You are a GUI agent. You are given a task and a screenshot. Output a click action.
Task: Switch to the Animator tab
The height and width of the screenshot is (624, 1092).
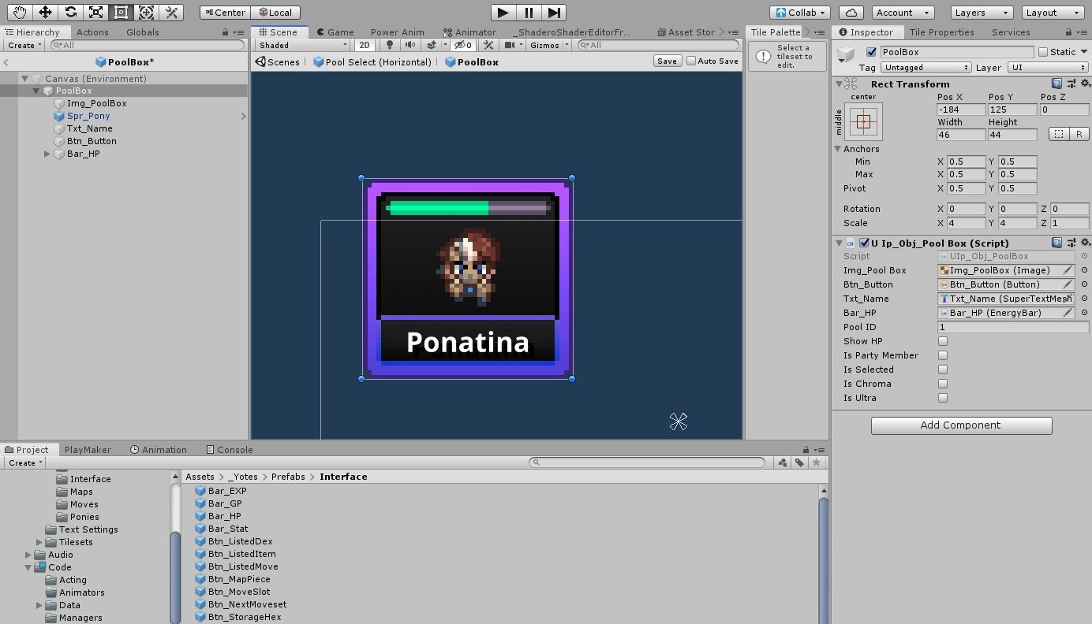469,32
